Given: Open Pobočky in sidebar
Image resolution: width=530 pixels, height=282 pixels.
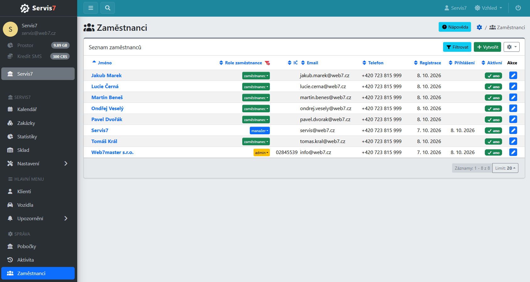Looking at the screenshot, I should [38, 246].
